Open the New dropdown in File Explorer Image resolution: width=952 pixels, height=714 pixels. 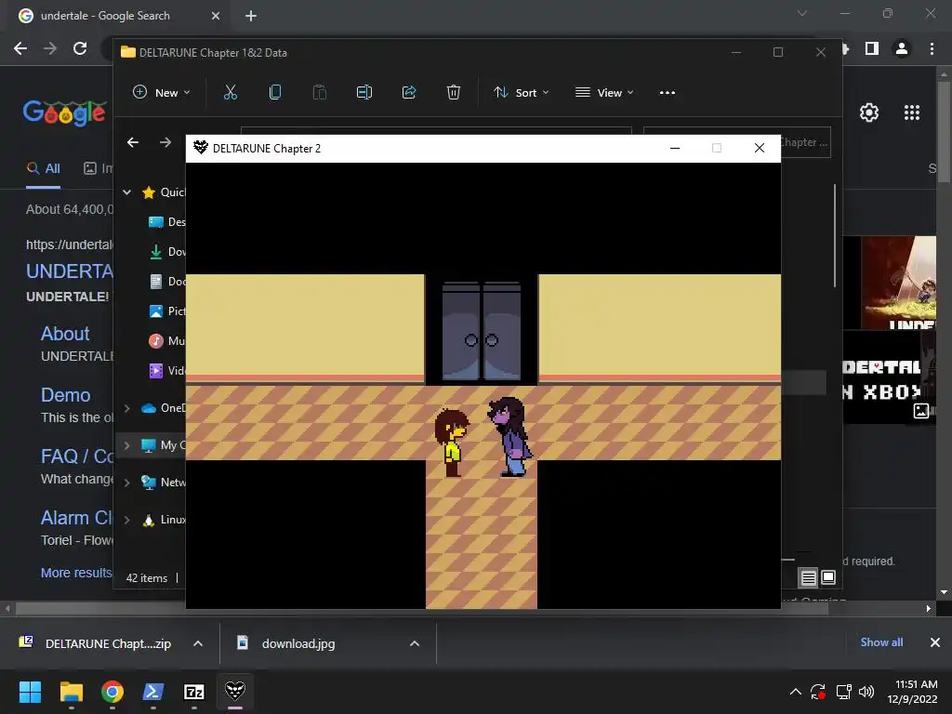click(162, 92)
